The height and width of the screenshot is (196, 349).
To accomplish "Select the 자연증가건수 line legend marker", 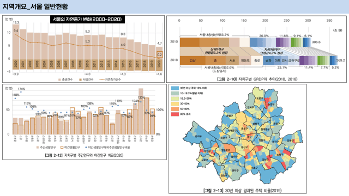I will [x=102, y=79].
